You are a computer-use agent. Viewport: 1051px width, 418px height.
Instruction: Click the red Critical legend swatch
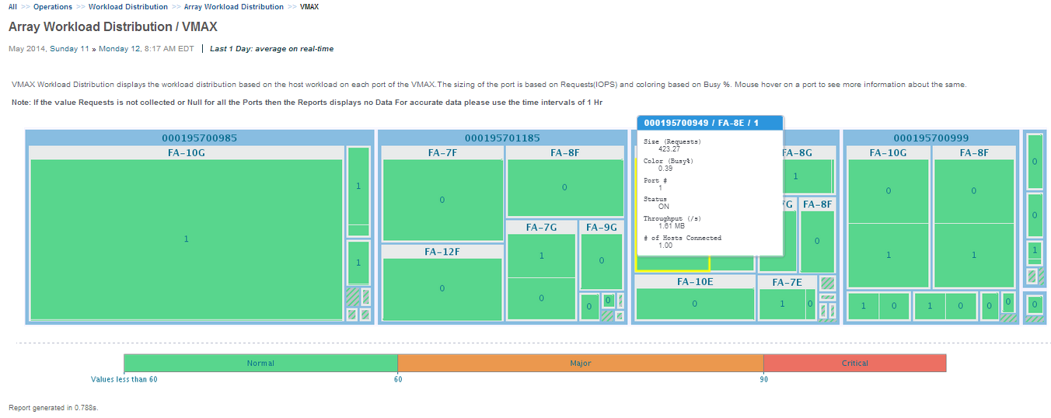[x=855, y=363]
